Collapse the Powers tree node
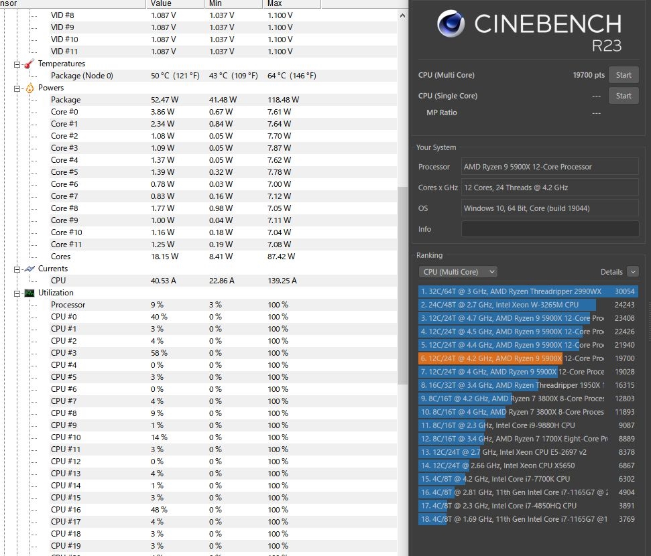 coord(17,88)
